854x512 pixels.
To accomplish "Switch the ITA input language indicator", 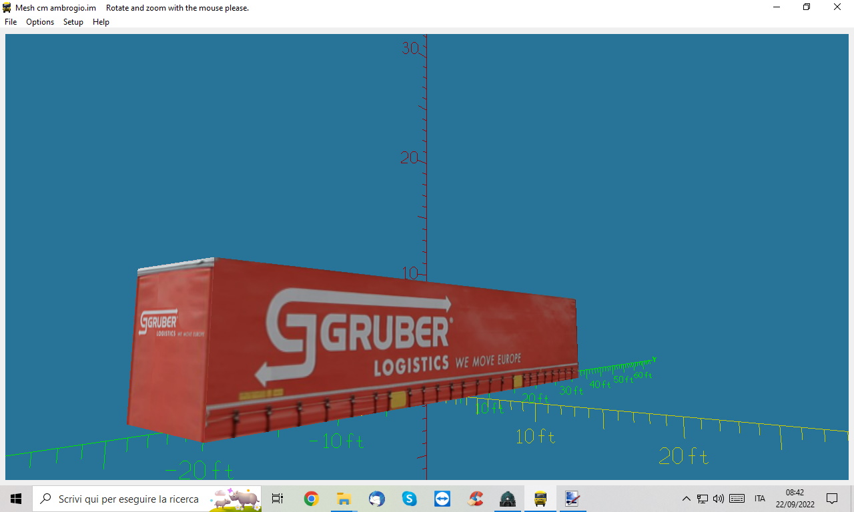I will point(760,499).
